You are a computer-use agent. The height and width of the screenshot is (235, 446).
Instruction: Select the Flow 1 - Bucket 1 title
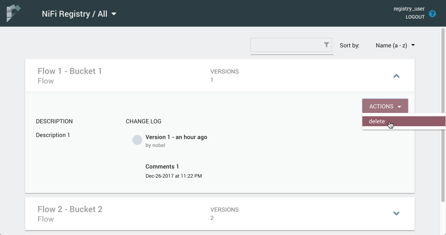69,71
